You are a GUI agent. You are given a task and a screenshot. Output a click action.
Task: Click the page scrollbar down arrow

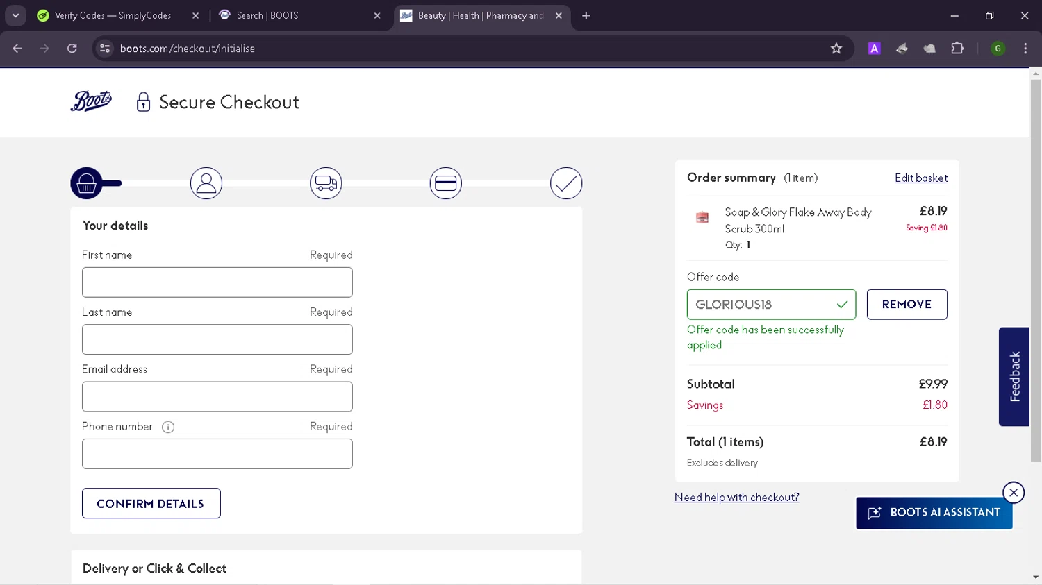click(1036, 577)
